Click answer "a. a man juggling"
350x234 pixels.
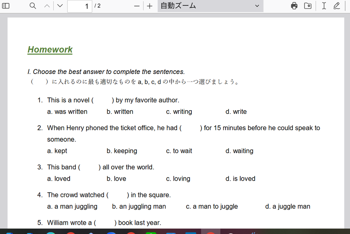[72, 206]
